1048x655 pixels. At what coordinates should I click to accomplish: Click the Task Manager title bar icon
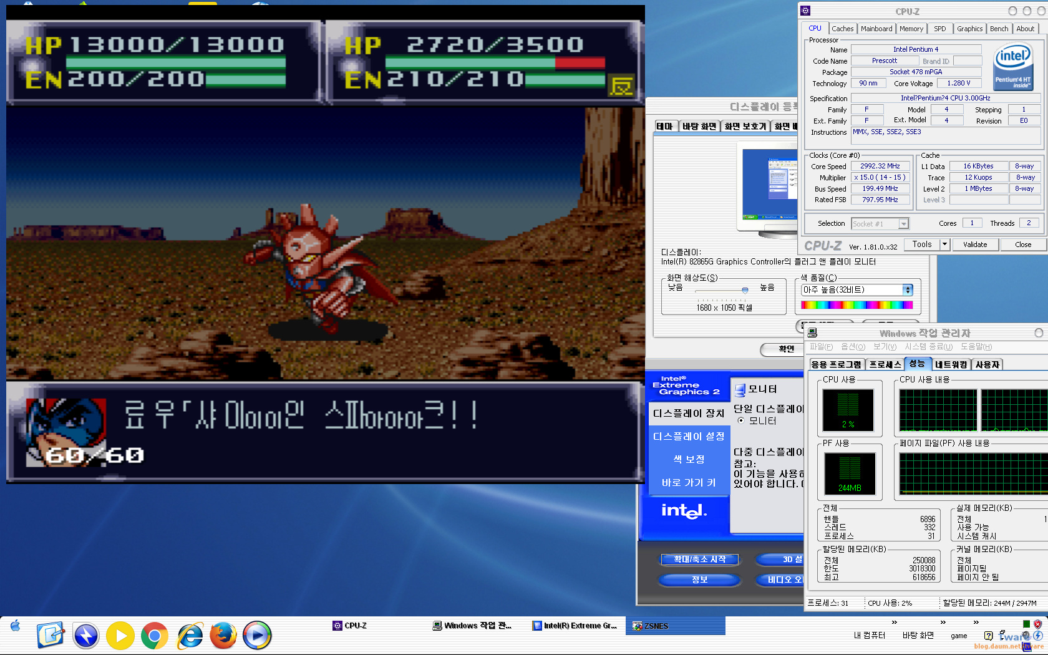click(812, 333)
